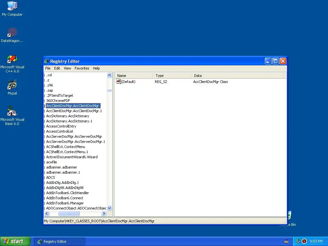Click the tree horizontal scroll left arrow
The image size is (328, 246).
click(47, 214)
